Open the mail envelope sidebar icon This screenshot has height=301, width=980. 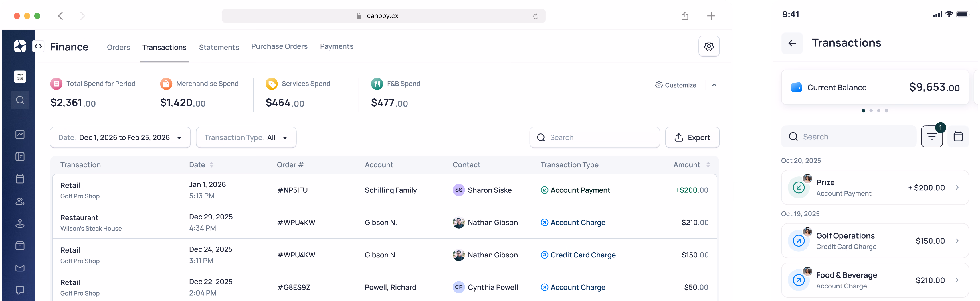pyautogui.click(x=20, y=268)
